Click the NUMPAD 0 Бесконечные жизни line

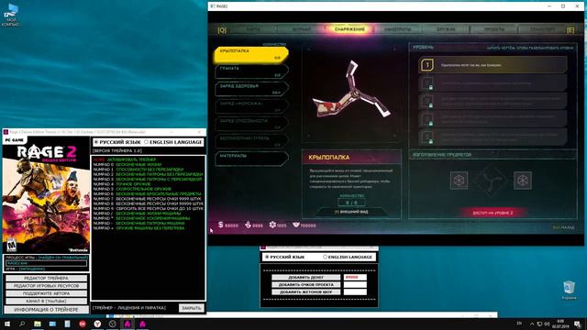(127, 165)
